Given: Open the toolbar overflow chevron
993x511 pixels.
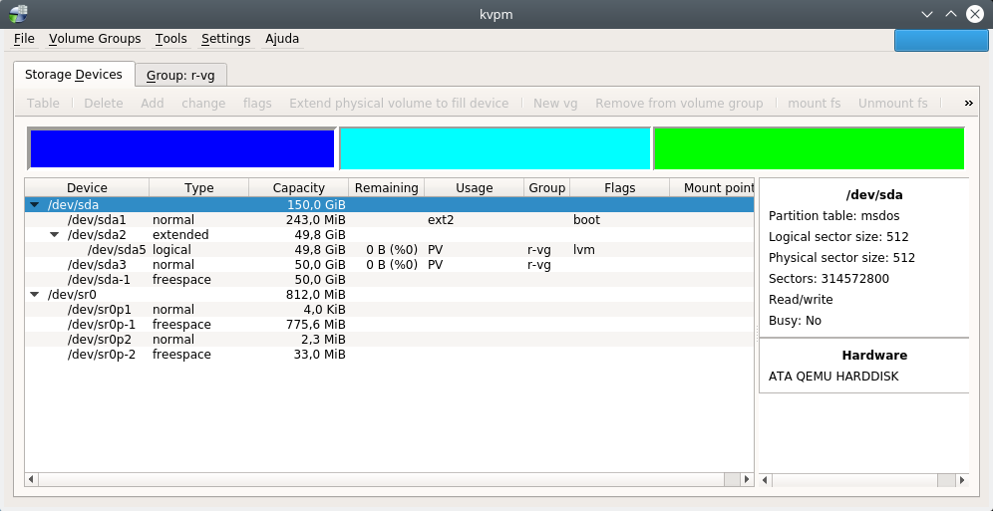Looking at the screenshot, I should [968, 103].
